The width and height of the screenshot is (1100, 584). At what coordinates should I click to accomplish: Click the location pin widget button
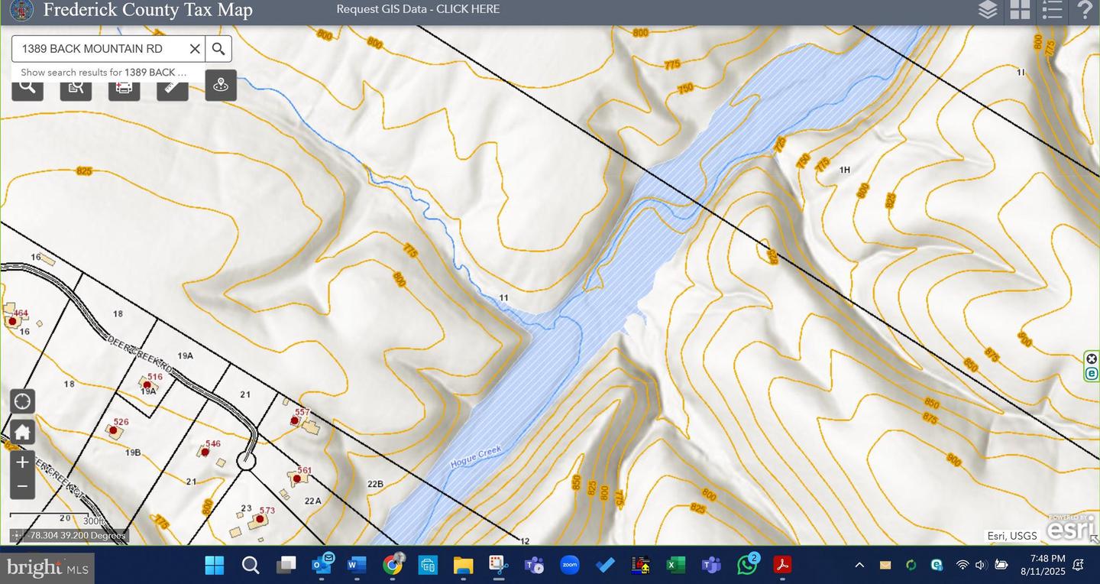[221, 85]
